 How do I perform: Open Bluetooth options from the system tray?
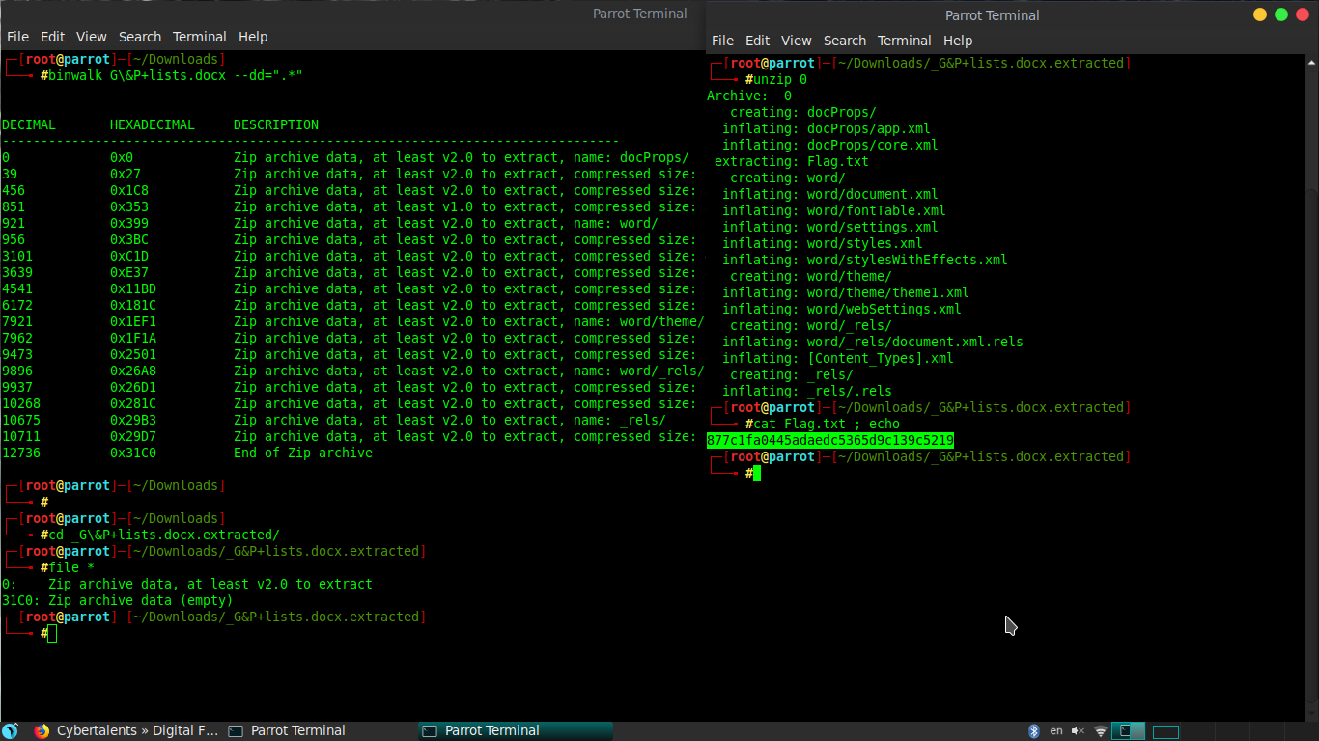1034,730
